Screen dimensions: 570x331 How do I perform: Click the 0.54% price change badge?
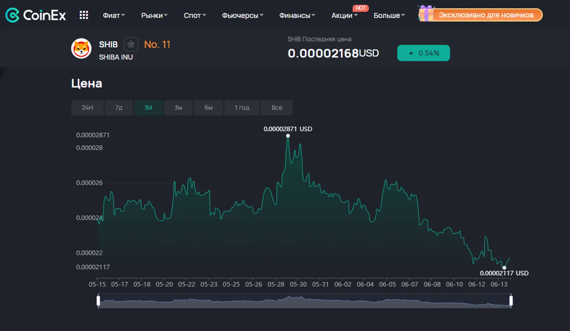[x=424, y=53]
